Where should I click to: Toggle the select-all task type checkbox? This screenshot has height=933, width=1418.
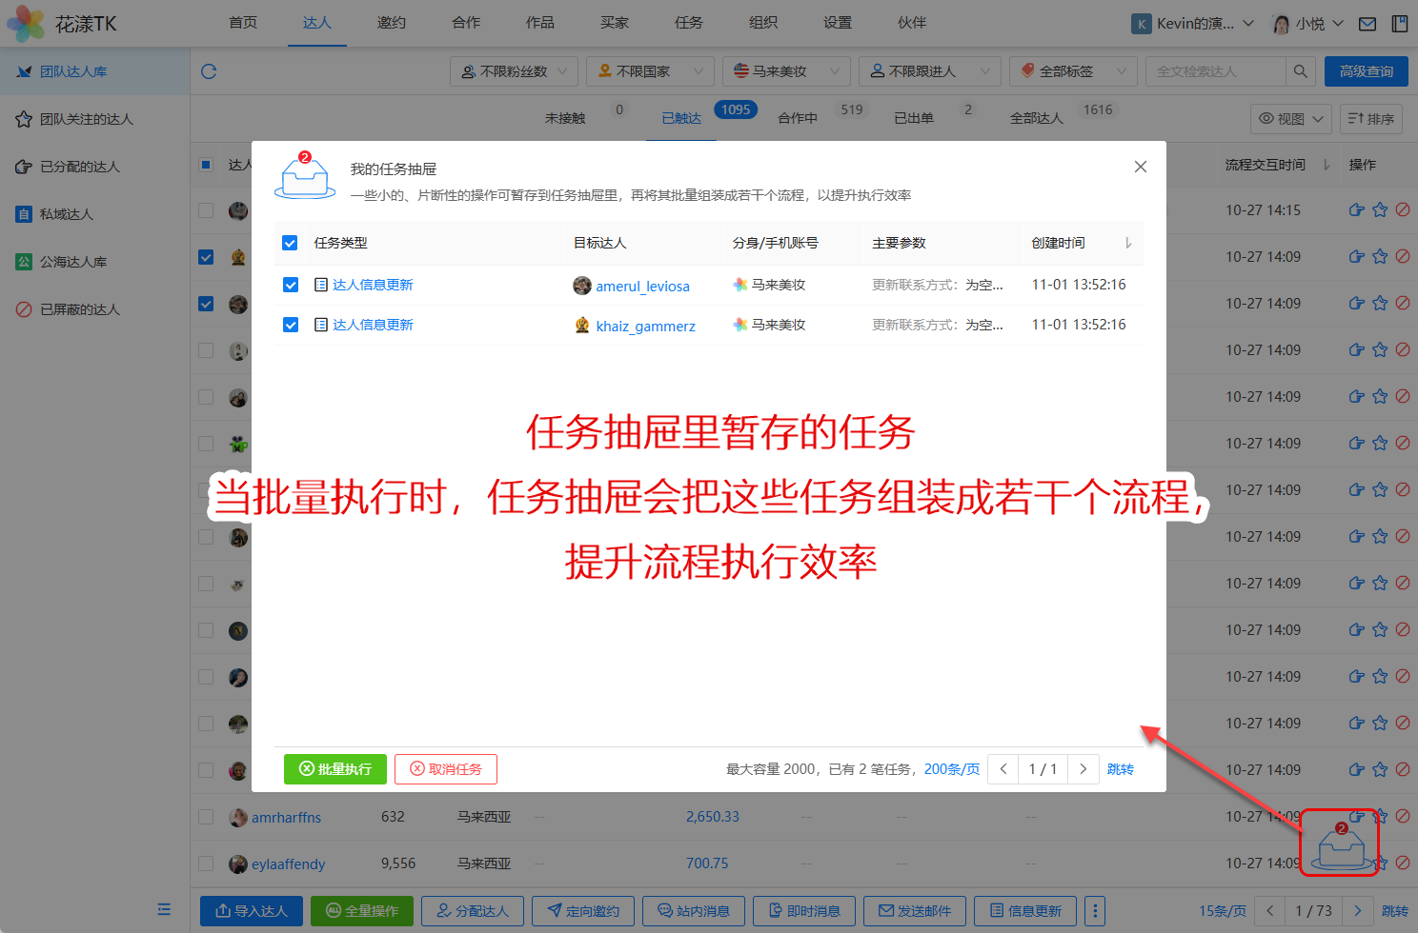click(x=291, y=243)
